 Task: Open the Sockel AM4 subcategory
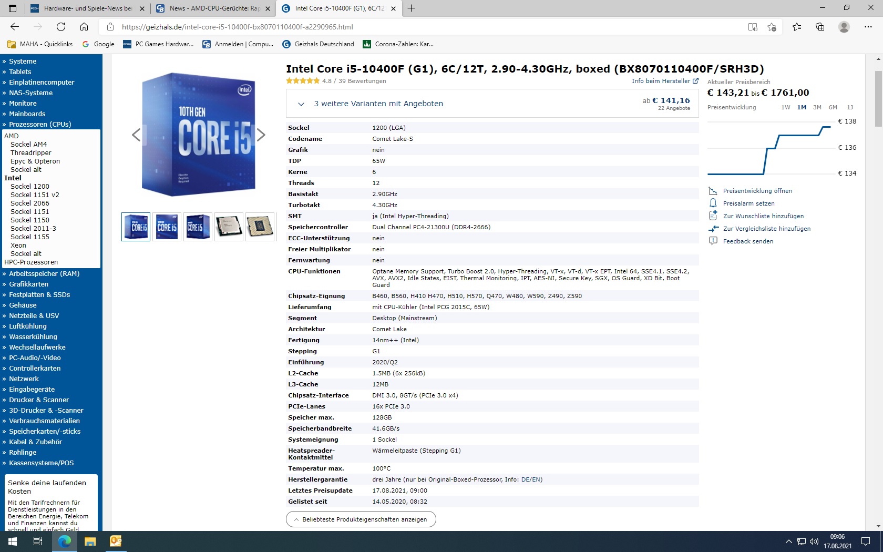click(x=29, y=145)
